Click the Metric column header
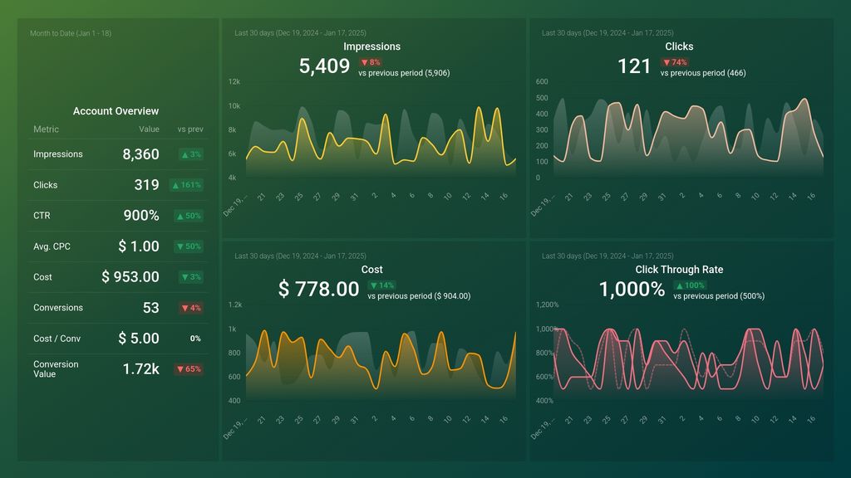 click(x=47, y=129)
